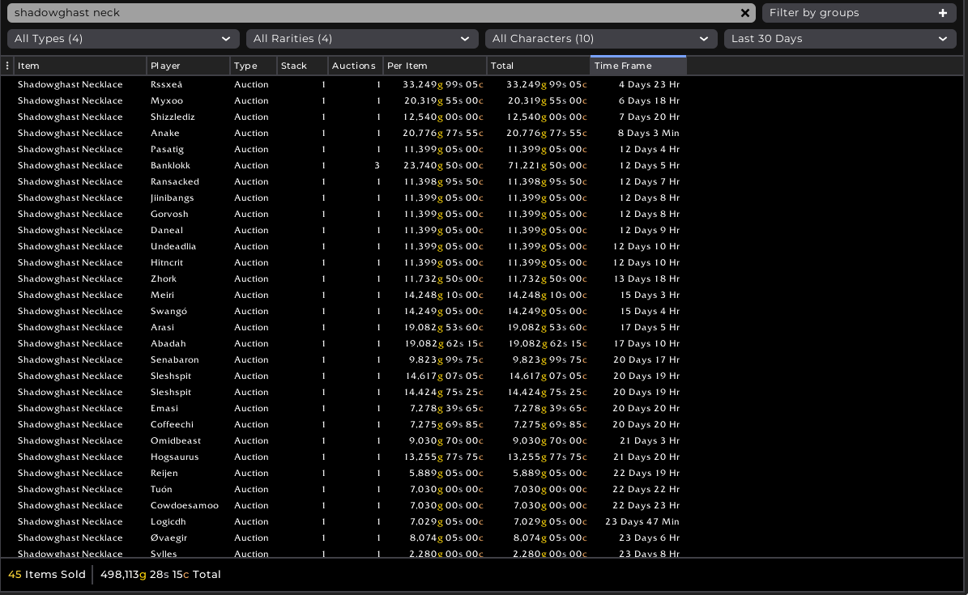Image resolution: width=968 pixels, height=595 pixels.
Task: Open column options with the vertical dots icon
Action: click(6, 65)
